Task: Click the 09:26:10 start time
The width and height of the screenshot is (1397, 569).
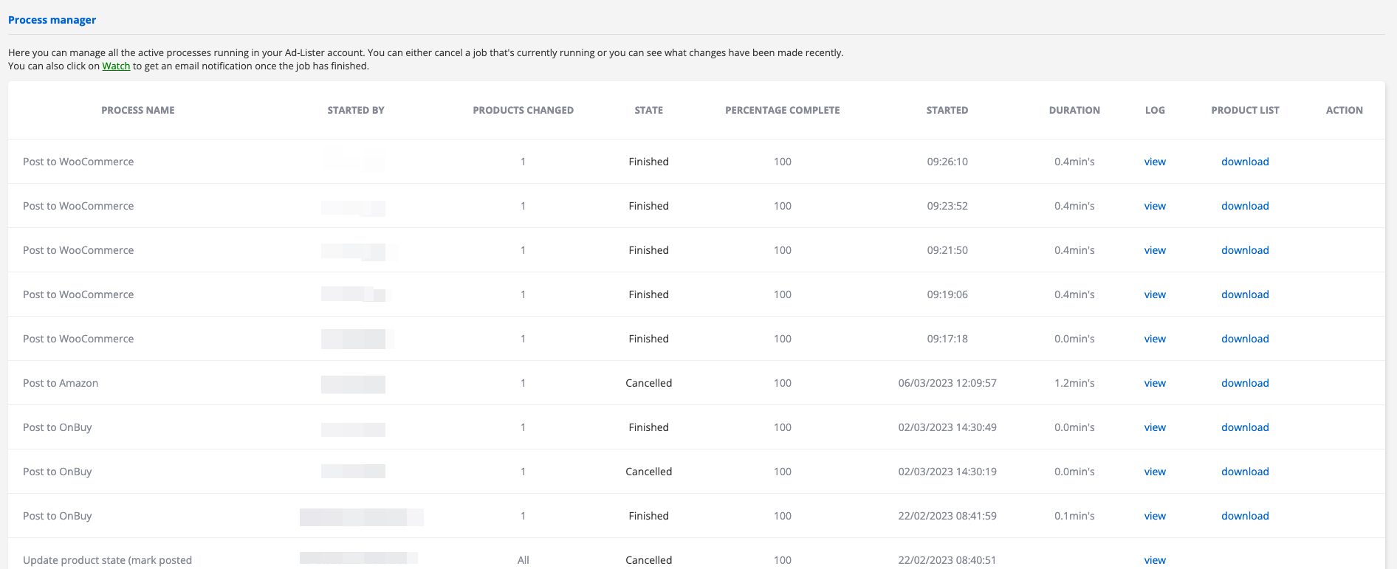Action: pyautogui.click(x=947, y=162)
